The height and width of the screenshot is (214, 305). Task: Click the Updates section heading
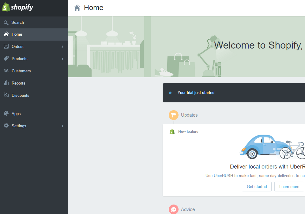tap(189, 115)
